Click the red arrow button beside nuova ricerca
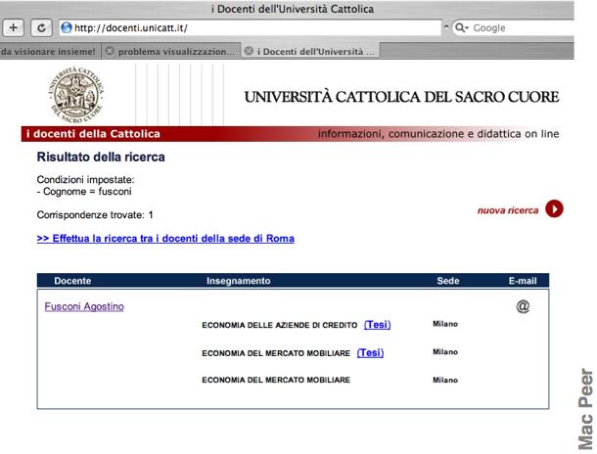 pyautogui.click(x=554, y=209)
